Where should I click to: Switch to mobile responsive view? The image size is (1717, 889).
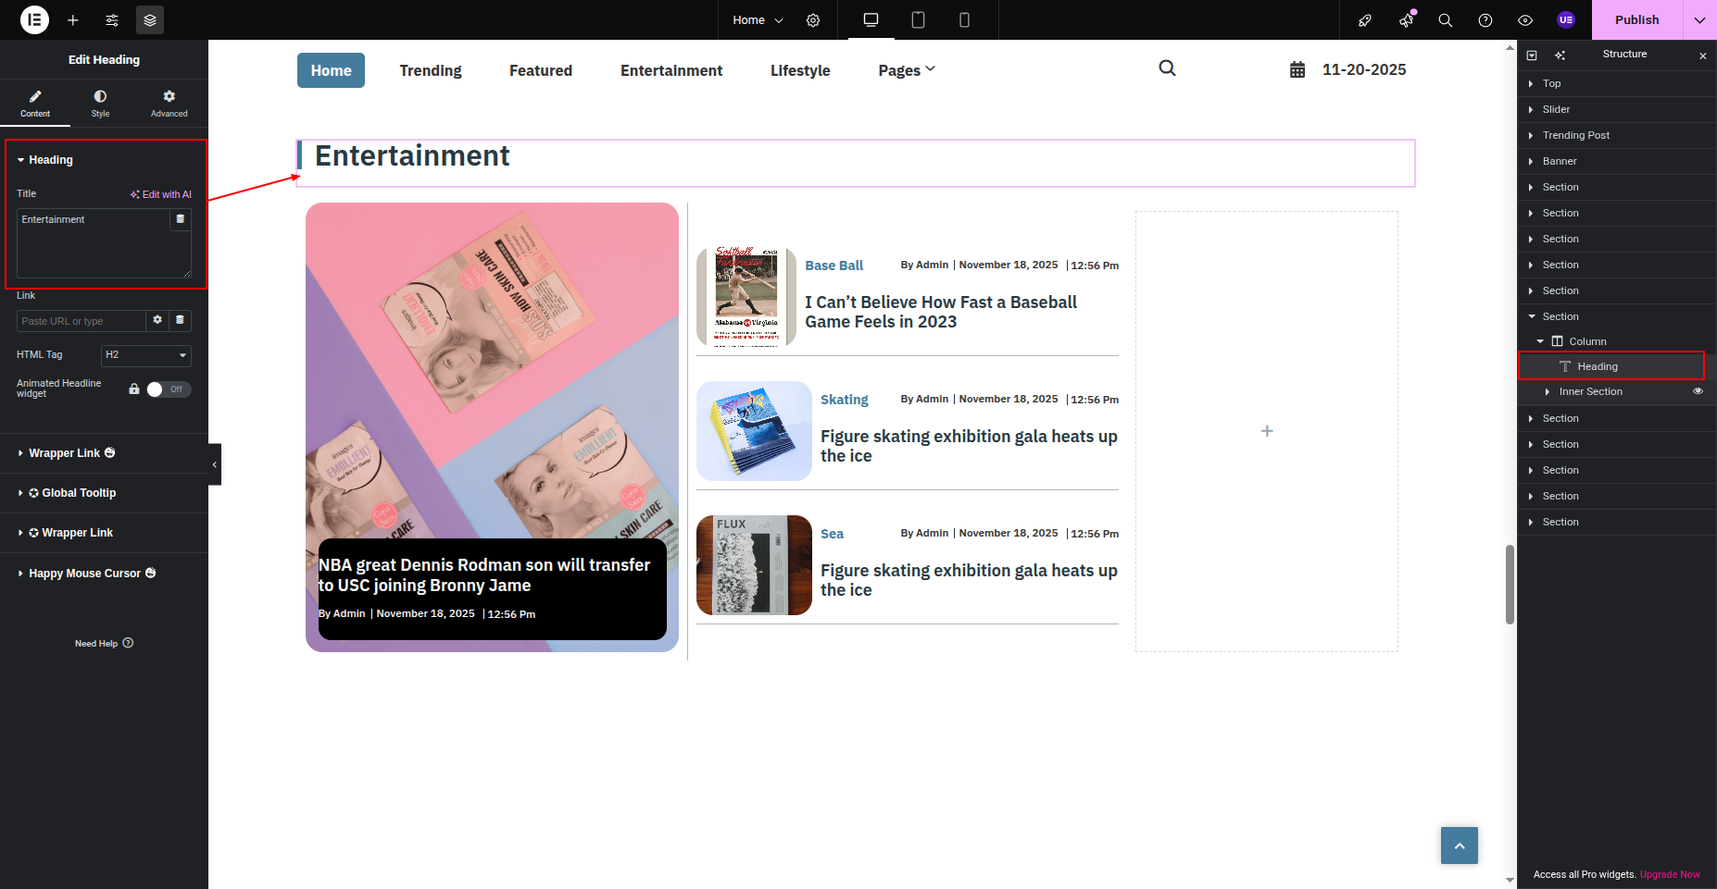pyautogui.click(x=964, y=19)
